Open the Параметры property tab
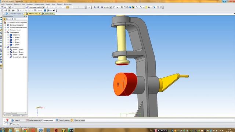 pyautogui.click(x=15, y=124)
